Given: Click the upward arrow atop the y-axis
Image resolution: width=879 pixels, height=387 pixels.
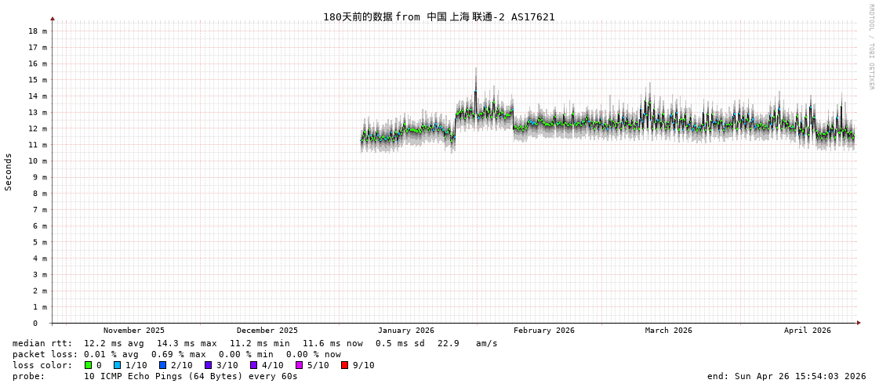Looking at the screenshot, I should [x=53, y=18].
